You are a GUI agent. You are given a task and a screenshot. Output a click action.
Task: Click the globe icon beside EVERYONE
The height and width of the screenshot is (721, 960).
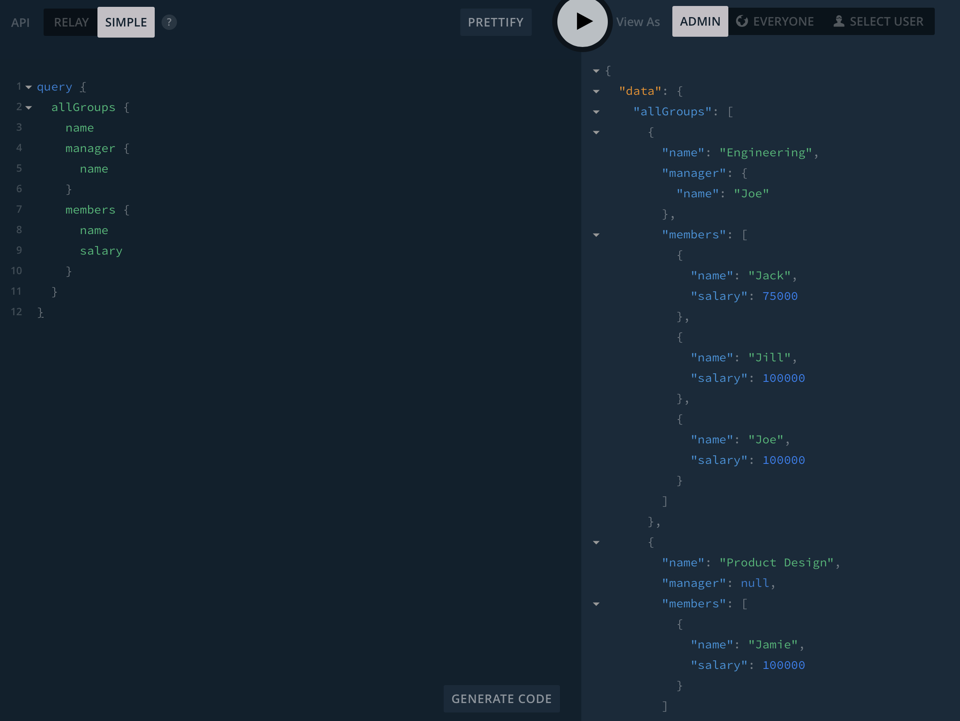(x=742, y=21)
